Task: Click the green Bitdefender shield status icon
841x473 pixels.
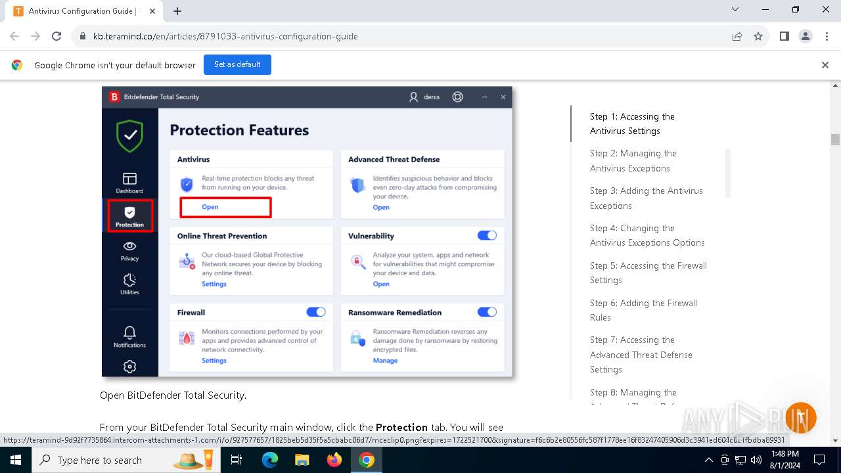Action: point(130,136)
